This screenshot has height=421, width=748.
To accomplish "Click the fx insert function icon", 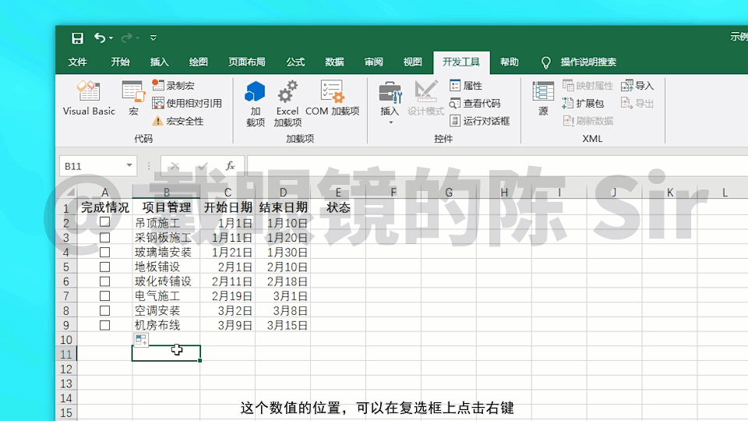I will [230, 165].
